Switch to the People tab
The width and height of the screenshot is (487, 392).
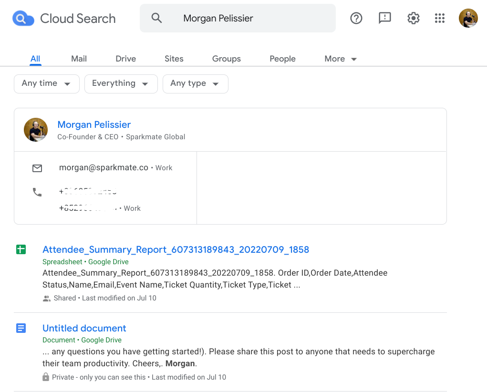283,59
